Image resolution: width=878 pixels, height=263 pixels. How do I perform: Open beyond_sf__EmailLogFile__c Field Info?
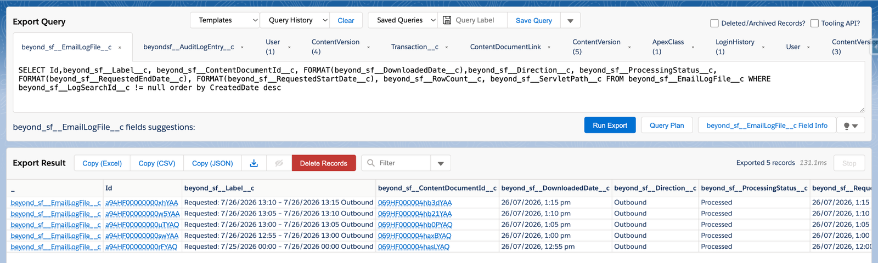click(x=767, y=125)
